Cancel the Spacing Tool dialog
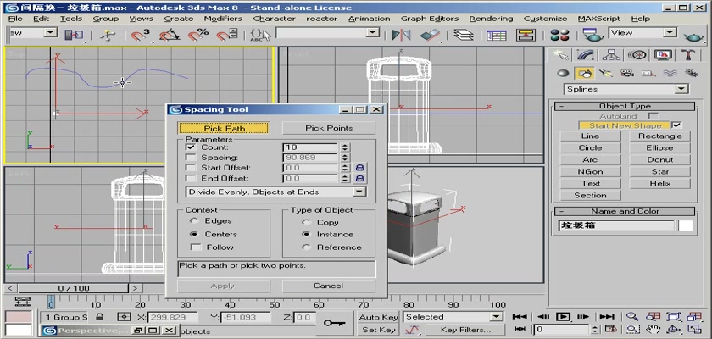The width and height of the screenshot is (712, 339). [x=329, y=286]
